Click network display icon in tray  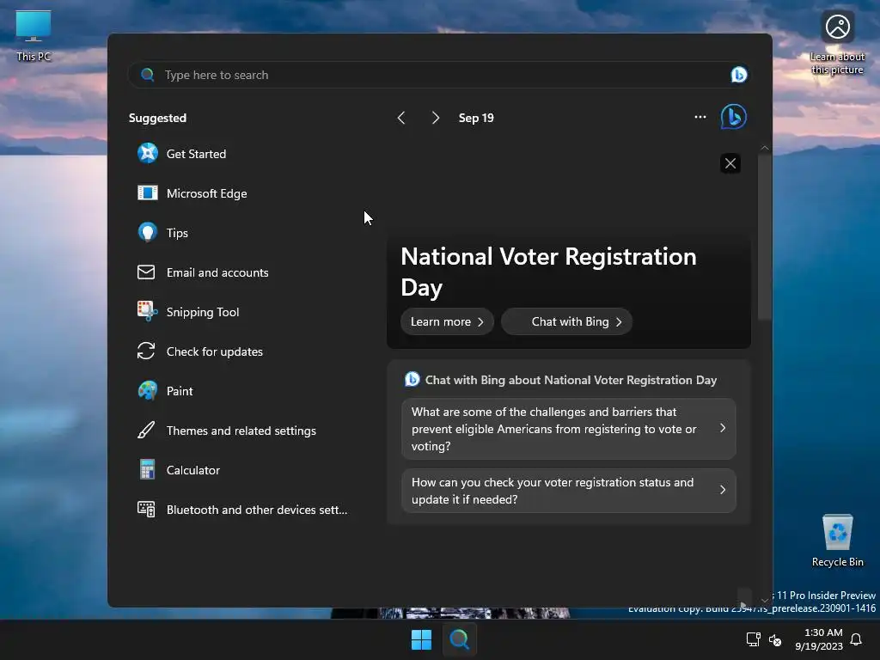753,639
